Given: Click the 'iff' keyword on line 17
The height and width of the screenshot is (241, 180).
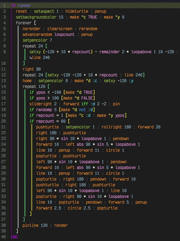Looking at the screenshot, I should (85, 104).
